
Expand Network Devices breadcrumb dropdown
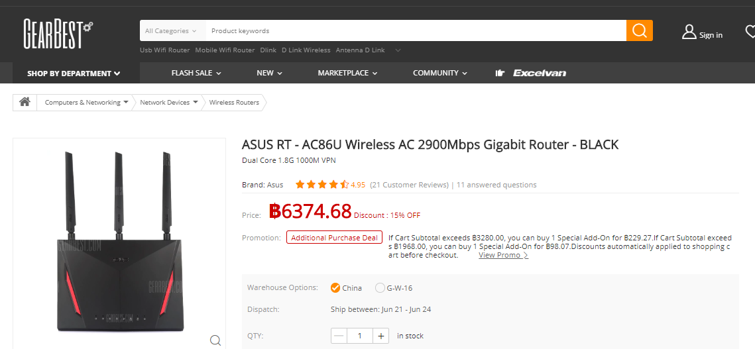(x=196, y=102)
